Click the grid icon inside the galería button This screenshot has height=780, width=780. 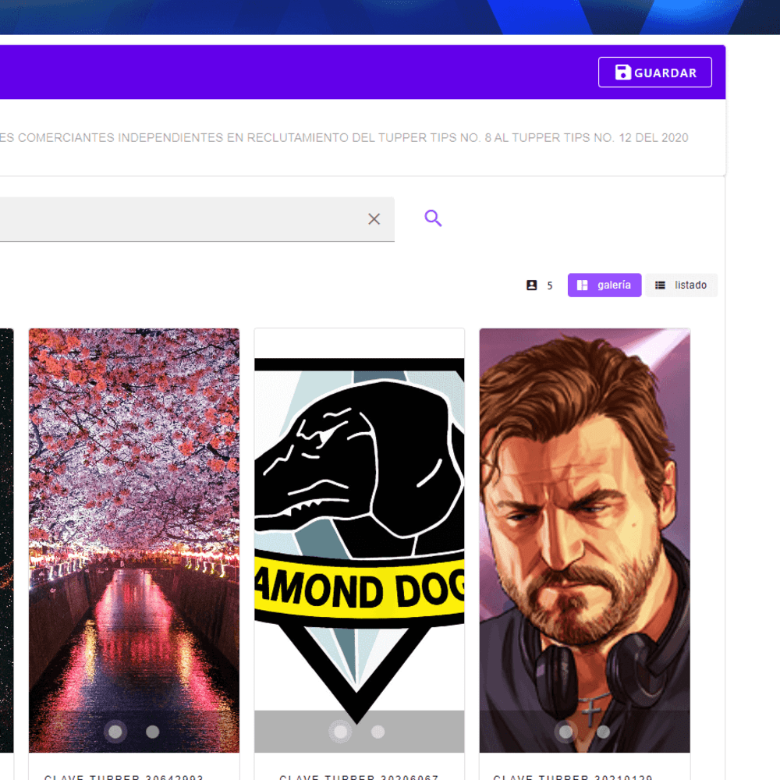(582, 285)
